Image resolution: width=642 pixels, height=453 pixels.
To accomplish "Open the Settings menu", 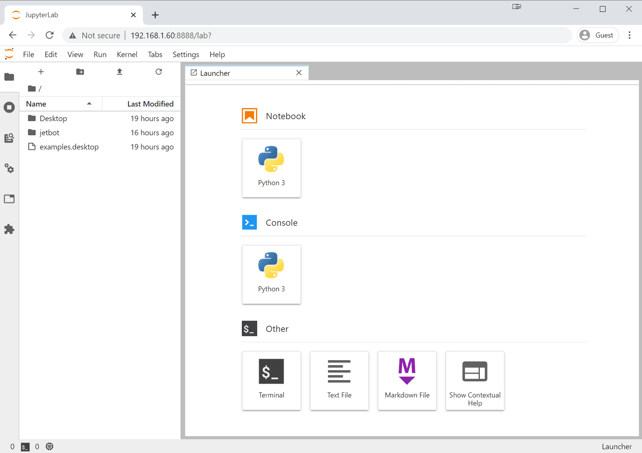I will pyautogui.click(x=186, y=55).
